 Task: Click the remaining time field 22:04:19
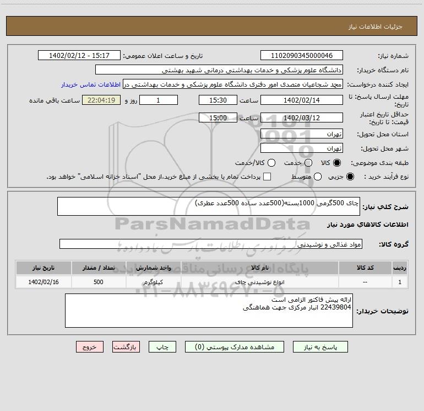coord(101,100)
